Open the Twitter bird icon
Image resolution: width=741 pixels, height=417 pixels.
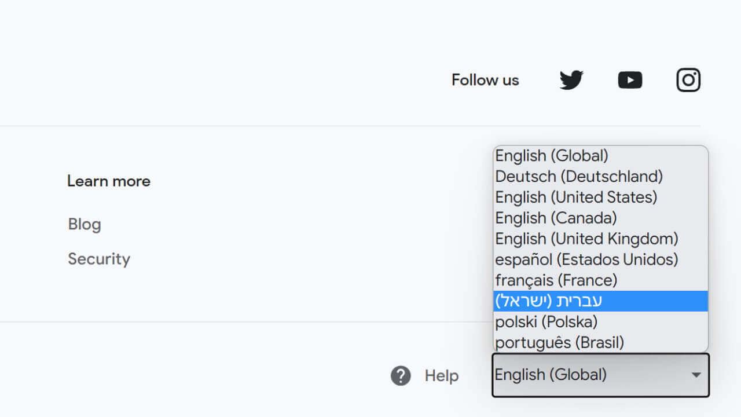pyautogui.click(x=571, y=80)
